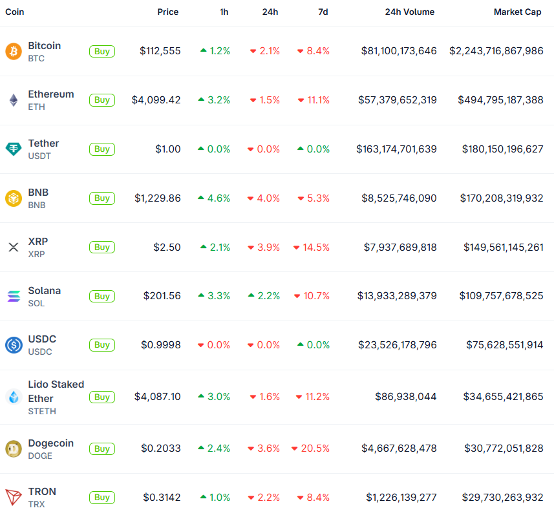Sort by the 7d change column header
554x517 pixels.
point(323,12)
